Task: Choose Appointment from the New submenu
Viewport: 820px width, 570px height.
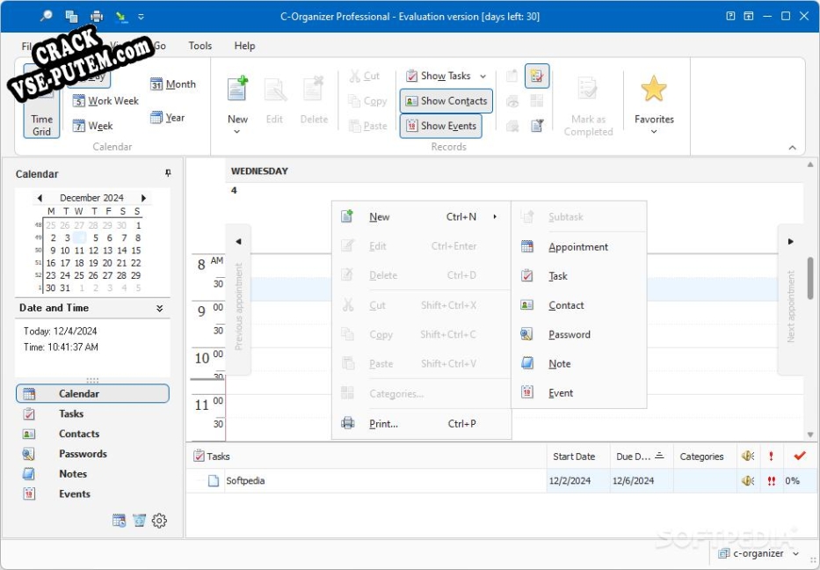Action: coord(577,247)
